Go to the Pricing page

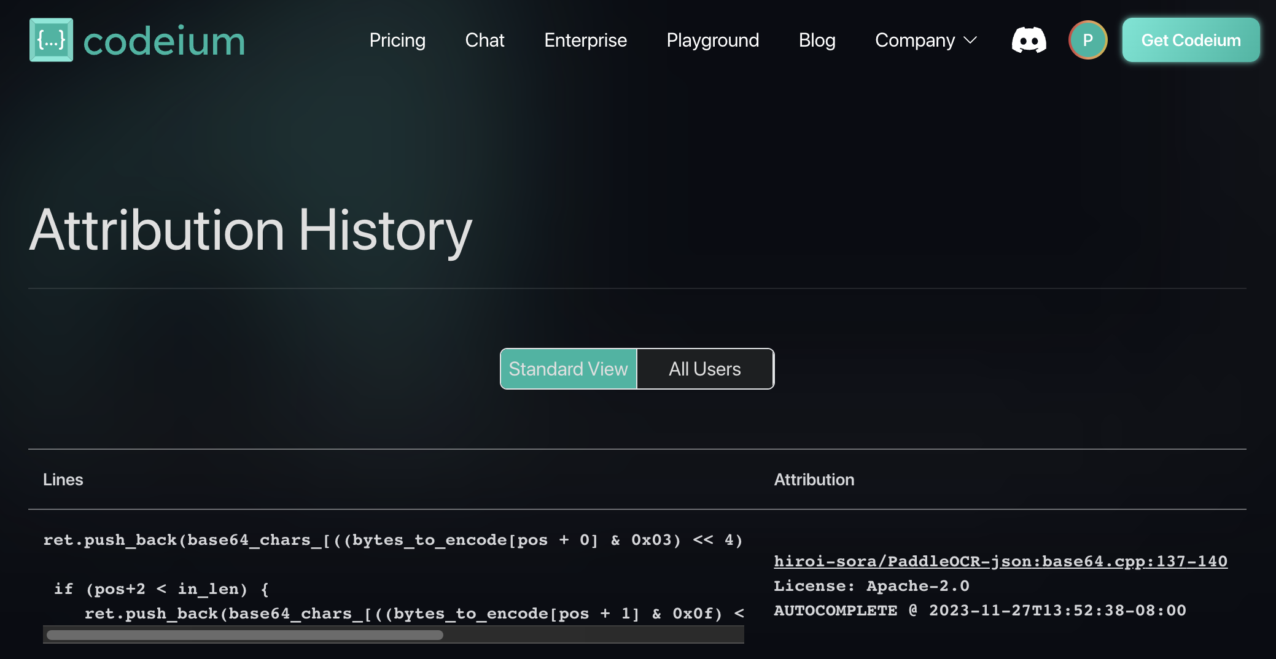(x=397, y=40)
